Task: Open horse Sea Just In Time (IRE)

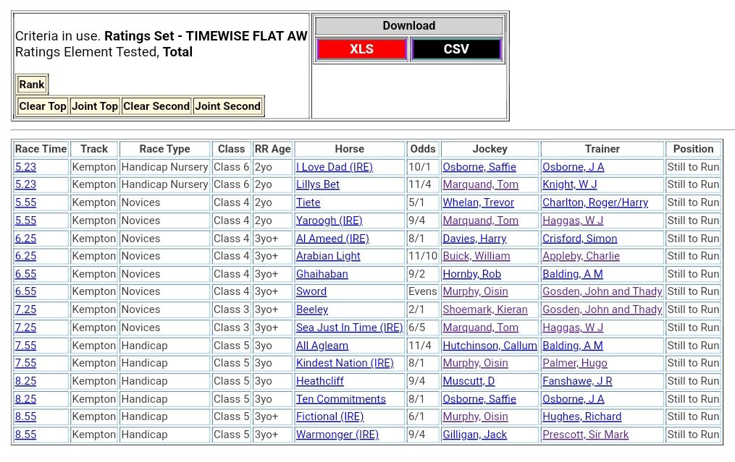Action: (349, 328)
